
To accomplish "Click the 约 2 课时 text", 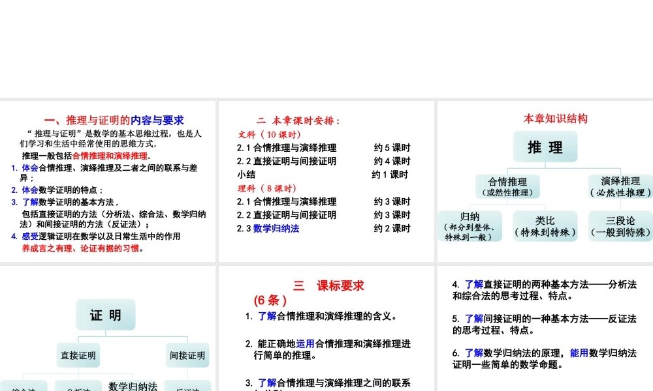I will (x=392, y=229).
